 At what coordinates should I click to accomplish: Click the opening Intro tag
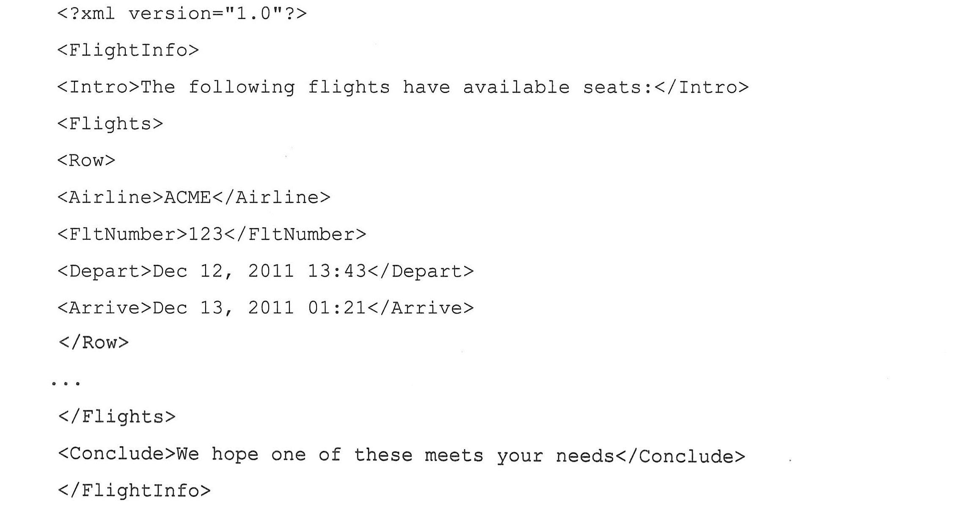(x=98, y=87)
